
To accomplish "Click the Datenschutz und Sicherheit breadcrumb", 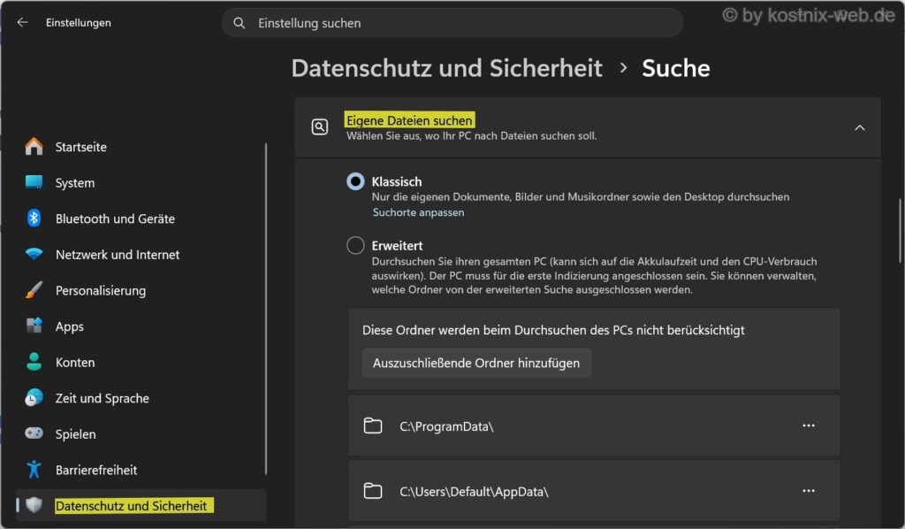I will pos(446,68).
